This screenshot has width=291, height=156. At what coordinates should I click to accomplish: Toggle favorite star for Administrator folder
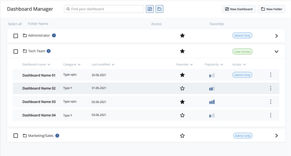(x=182, y=36)
